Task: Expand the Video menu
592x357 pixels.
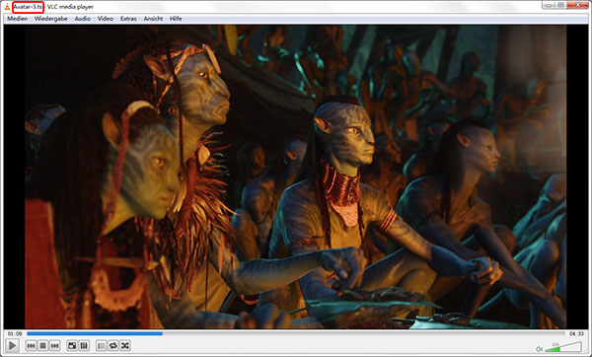Action: [x=106, y=19]
